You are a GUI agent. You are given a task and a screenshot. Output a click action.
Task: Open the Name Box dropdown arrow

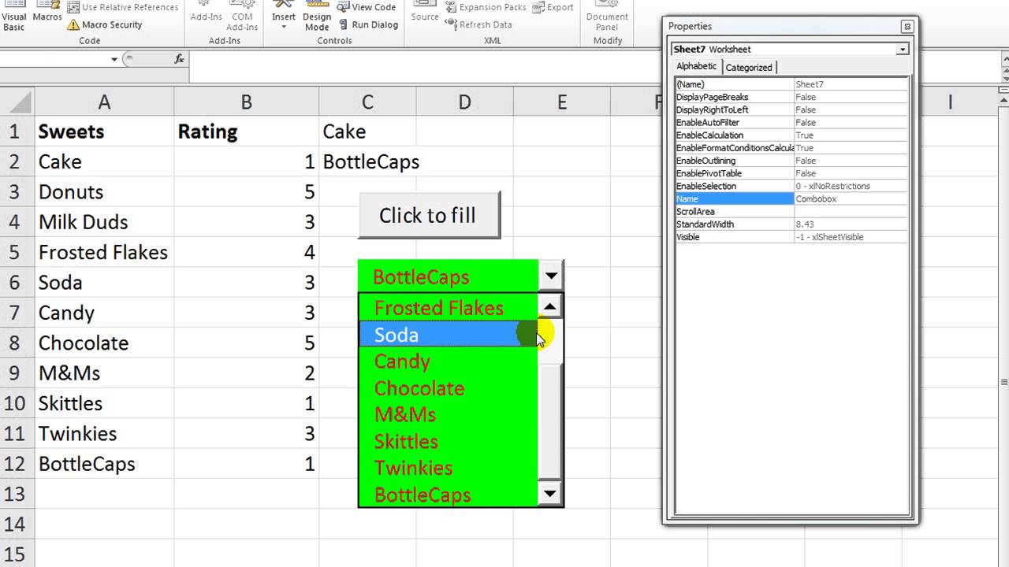[x=114, y=59]
